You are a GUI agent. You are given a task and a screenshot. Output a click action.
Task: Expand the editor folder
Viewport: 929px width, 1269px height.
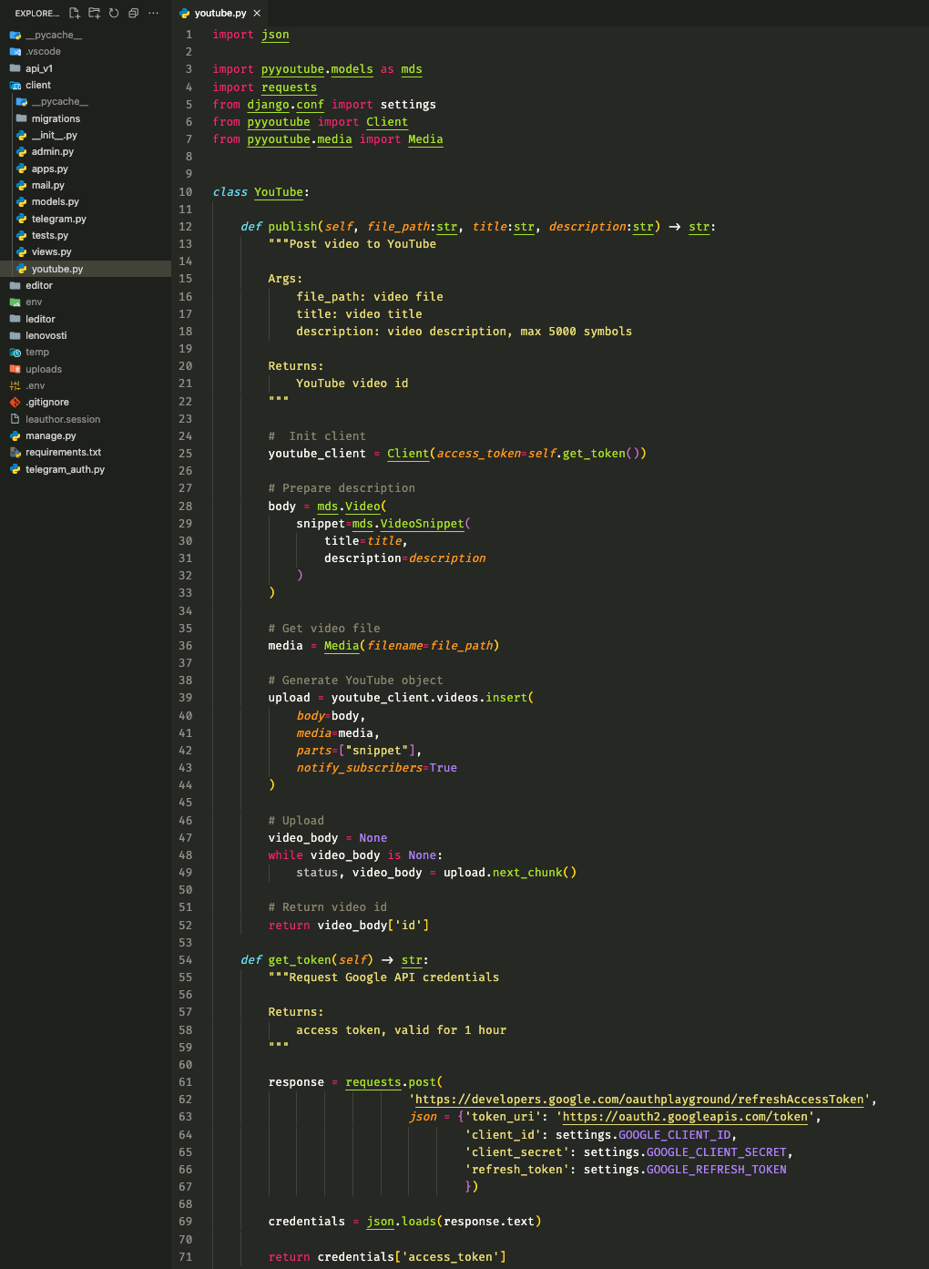(x=86, y=285)
